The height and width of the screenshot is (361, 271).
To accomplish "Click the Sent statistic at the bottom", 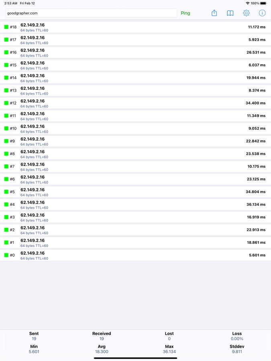I will click(34, 336).
